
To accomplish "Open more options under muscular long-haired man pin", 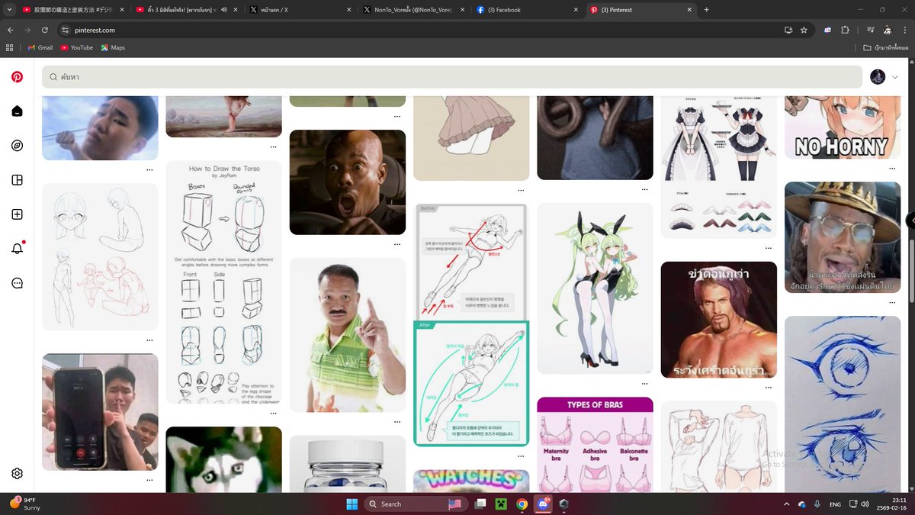I will (769, 388).
